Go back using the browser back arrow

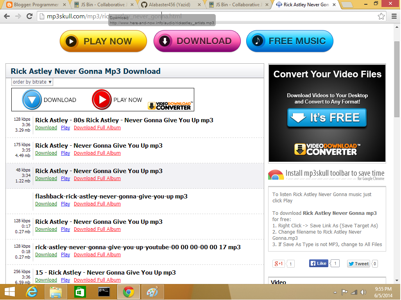tap(7, 16)
